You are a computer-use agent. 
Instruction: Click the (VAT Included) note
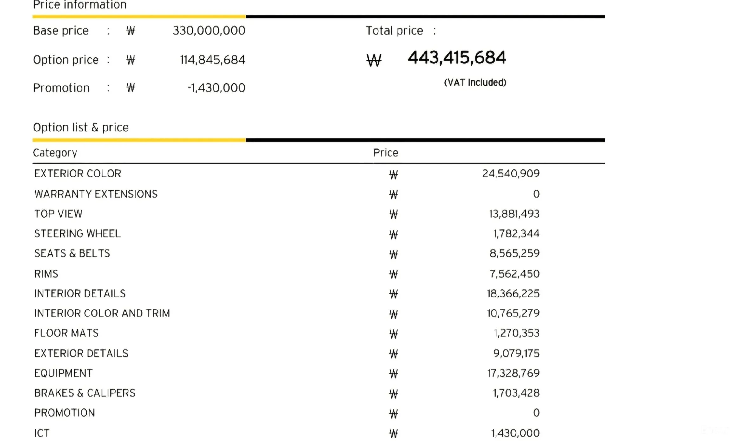[475, 82]
